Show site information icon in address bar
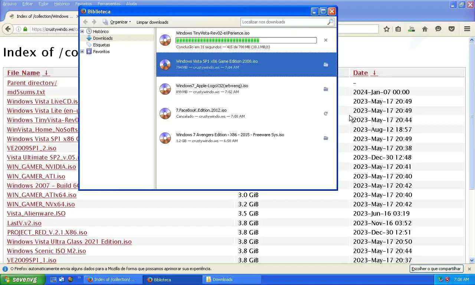Image resolution: width=475 pixels, height=285 pixels. [19, 29]
